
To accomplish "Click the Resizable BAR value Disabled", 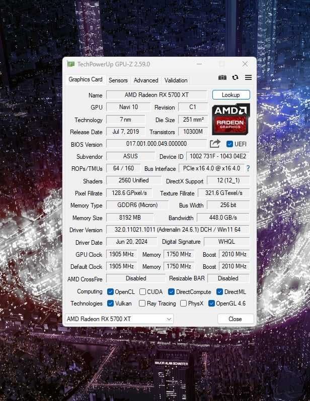I will (228, 278).
